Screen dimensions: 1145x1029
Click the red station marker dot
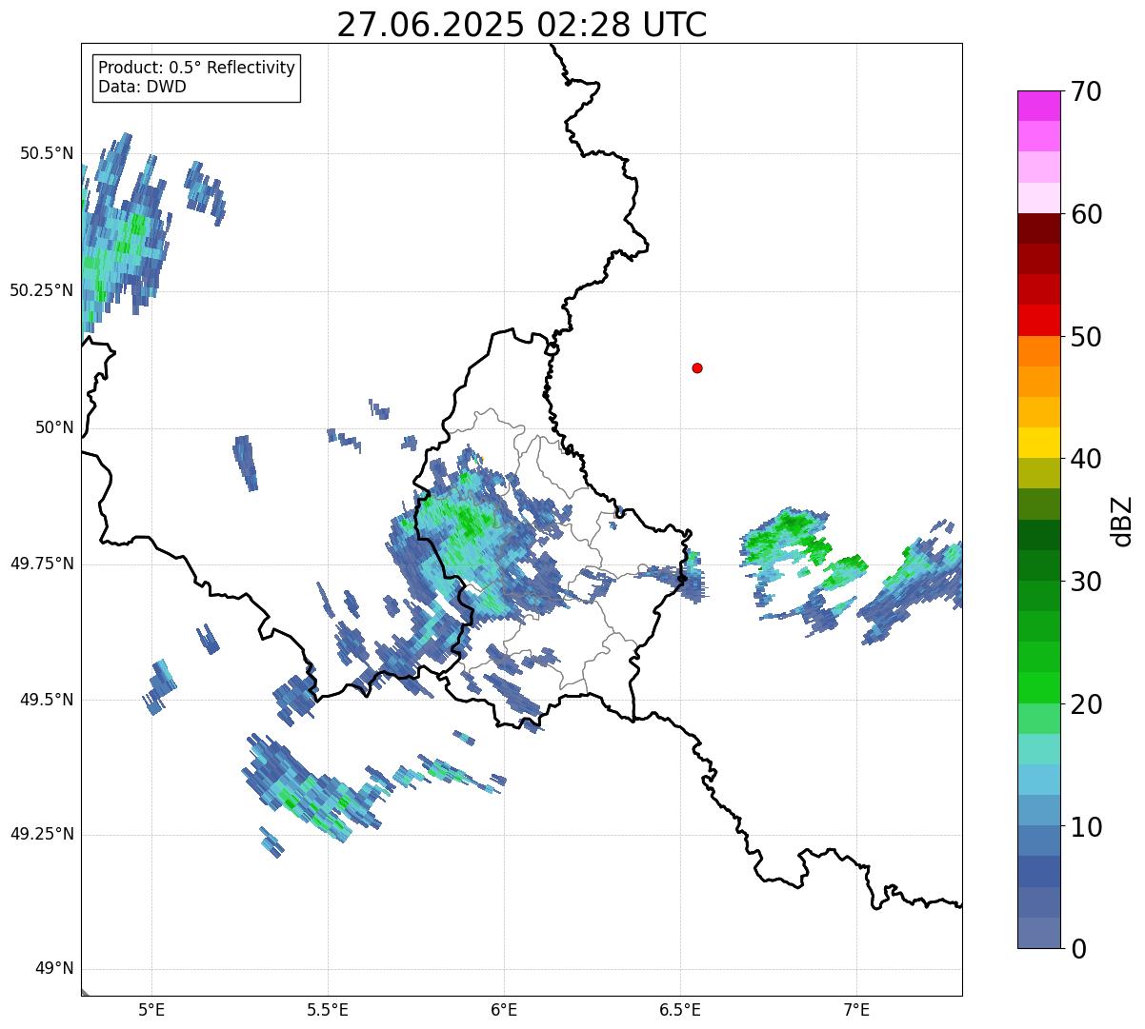pyautogui.click(x=697, y=367)
